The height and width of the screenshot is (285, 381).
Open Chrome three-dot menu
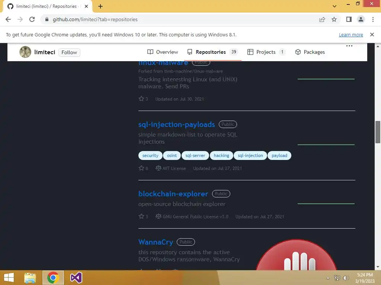point(373,19)
